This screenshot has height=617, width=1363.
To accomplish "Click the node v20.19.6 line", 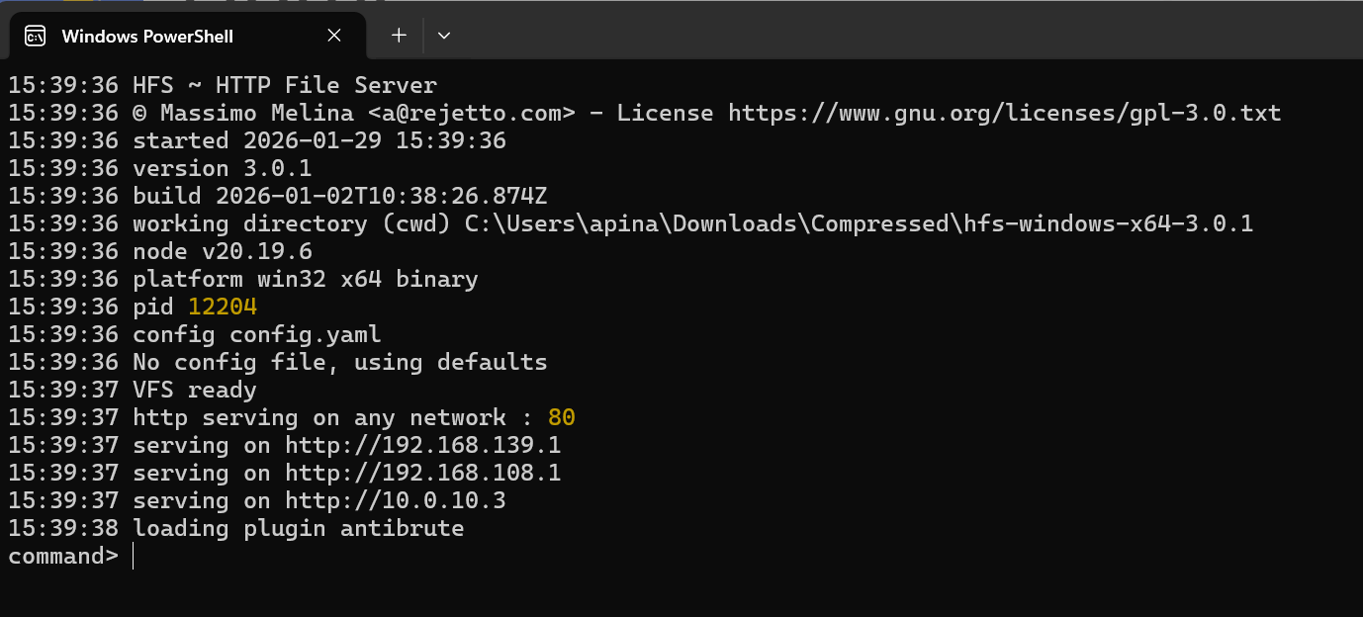I will click(223, 251).
